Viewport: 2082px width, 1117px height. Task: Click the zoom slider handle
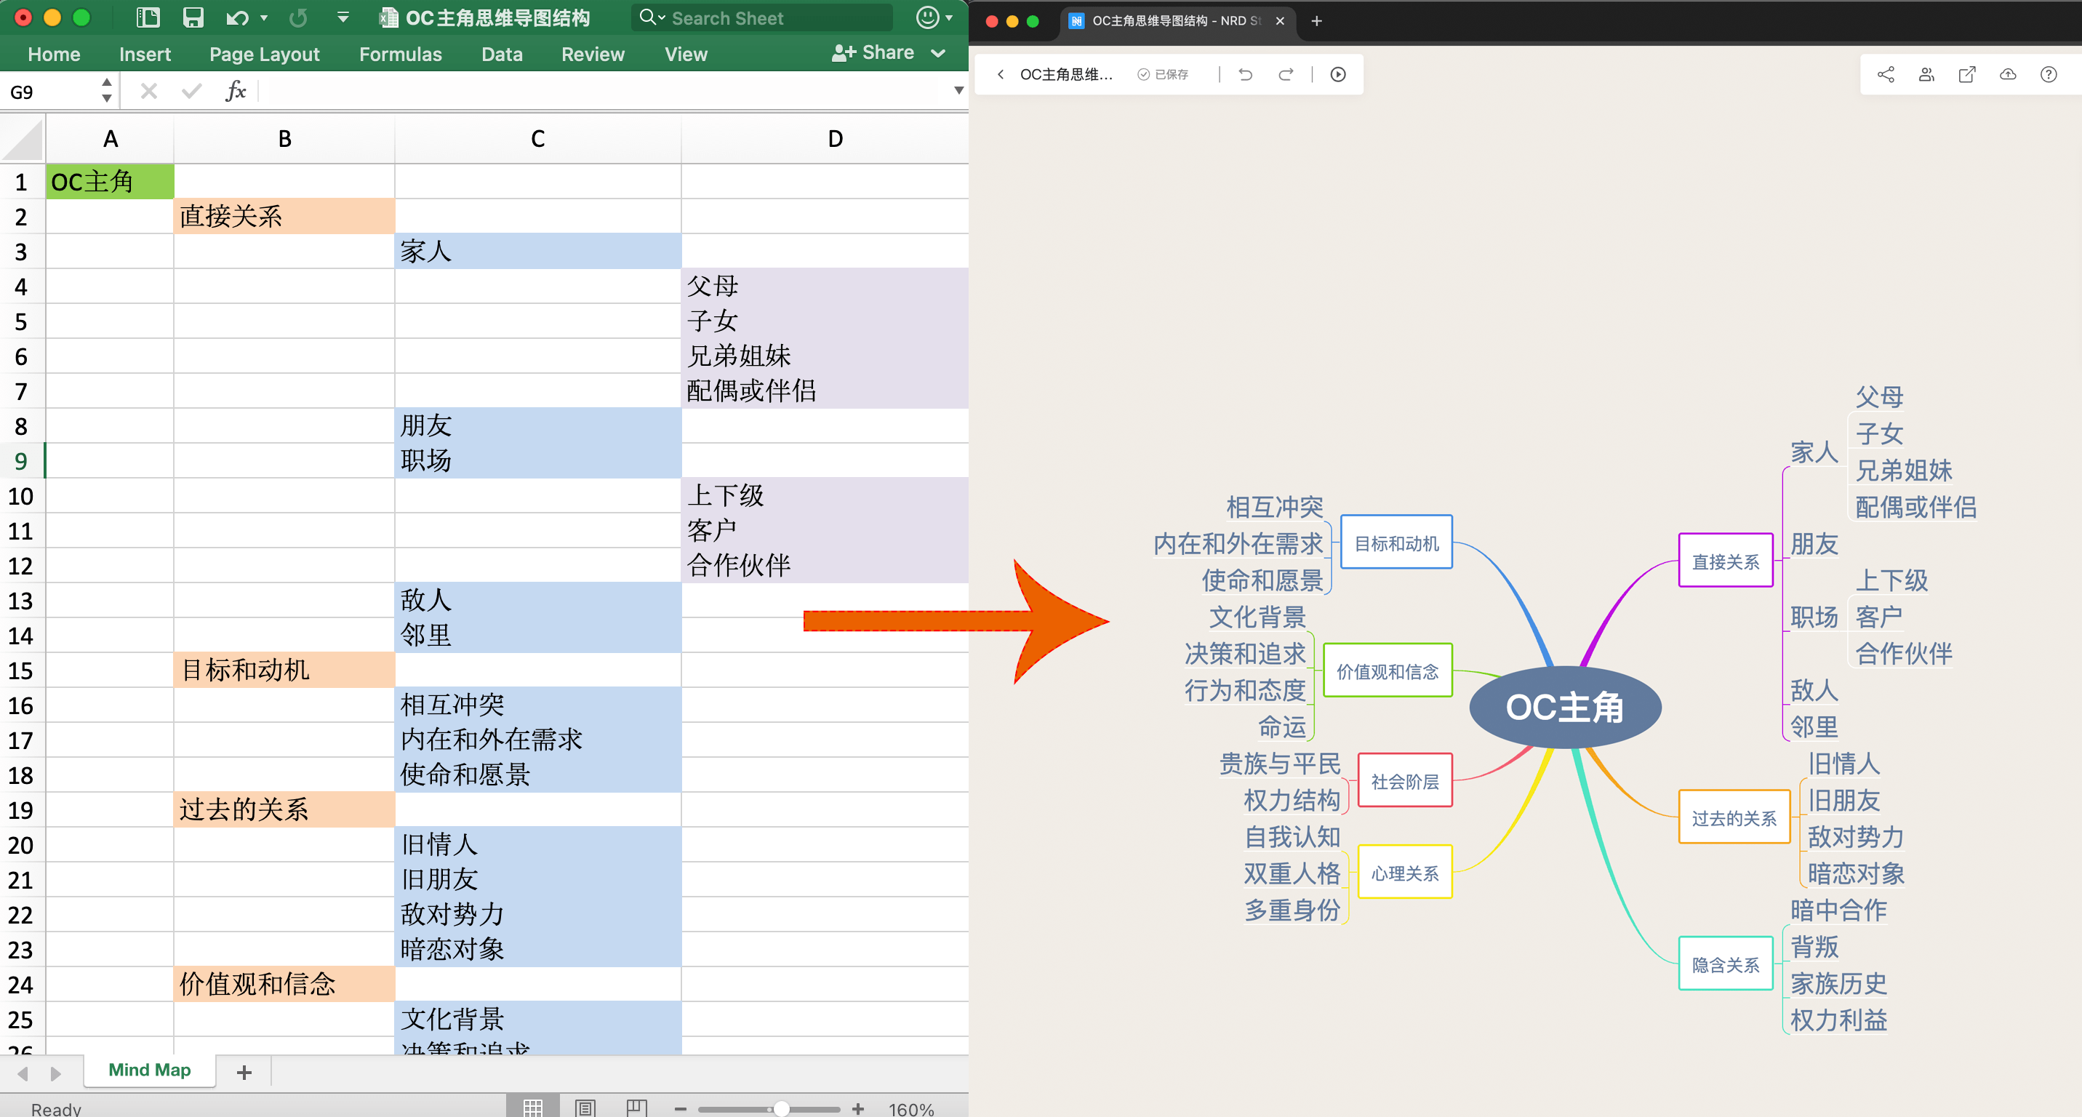click(781, 1109)
